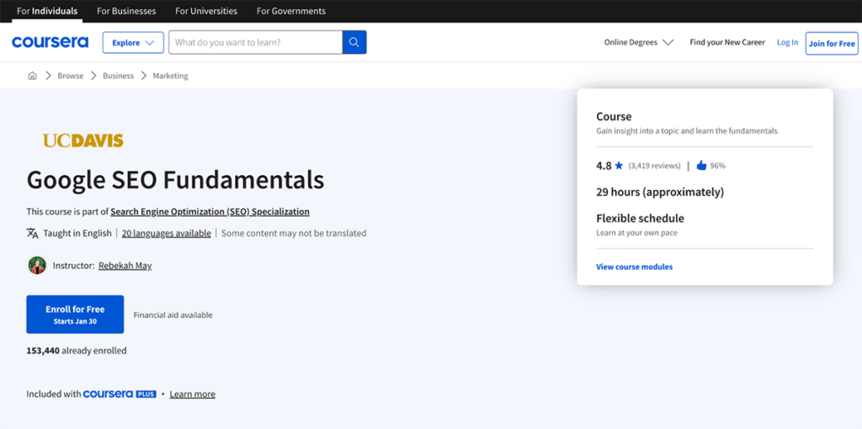Go to Browse in breadcrumb
The width and height of the screenshot is (862, 429).
point(71,76)
